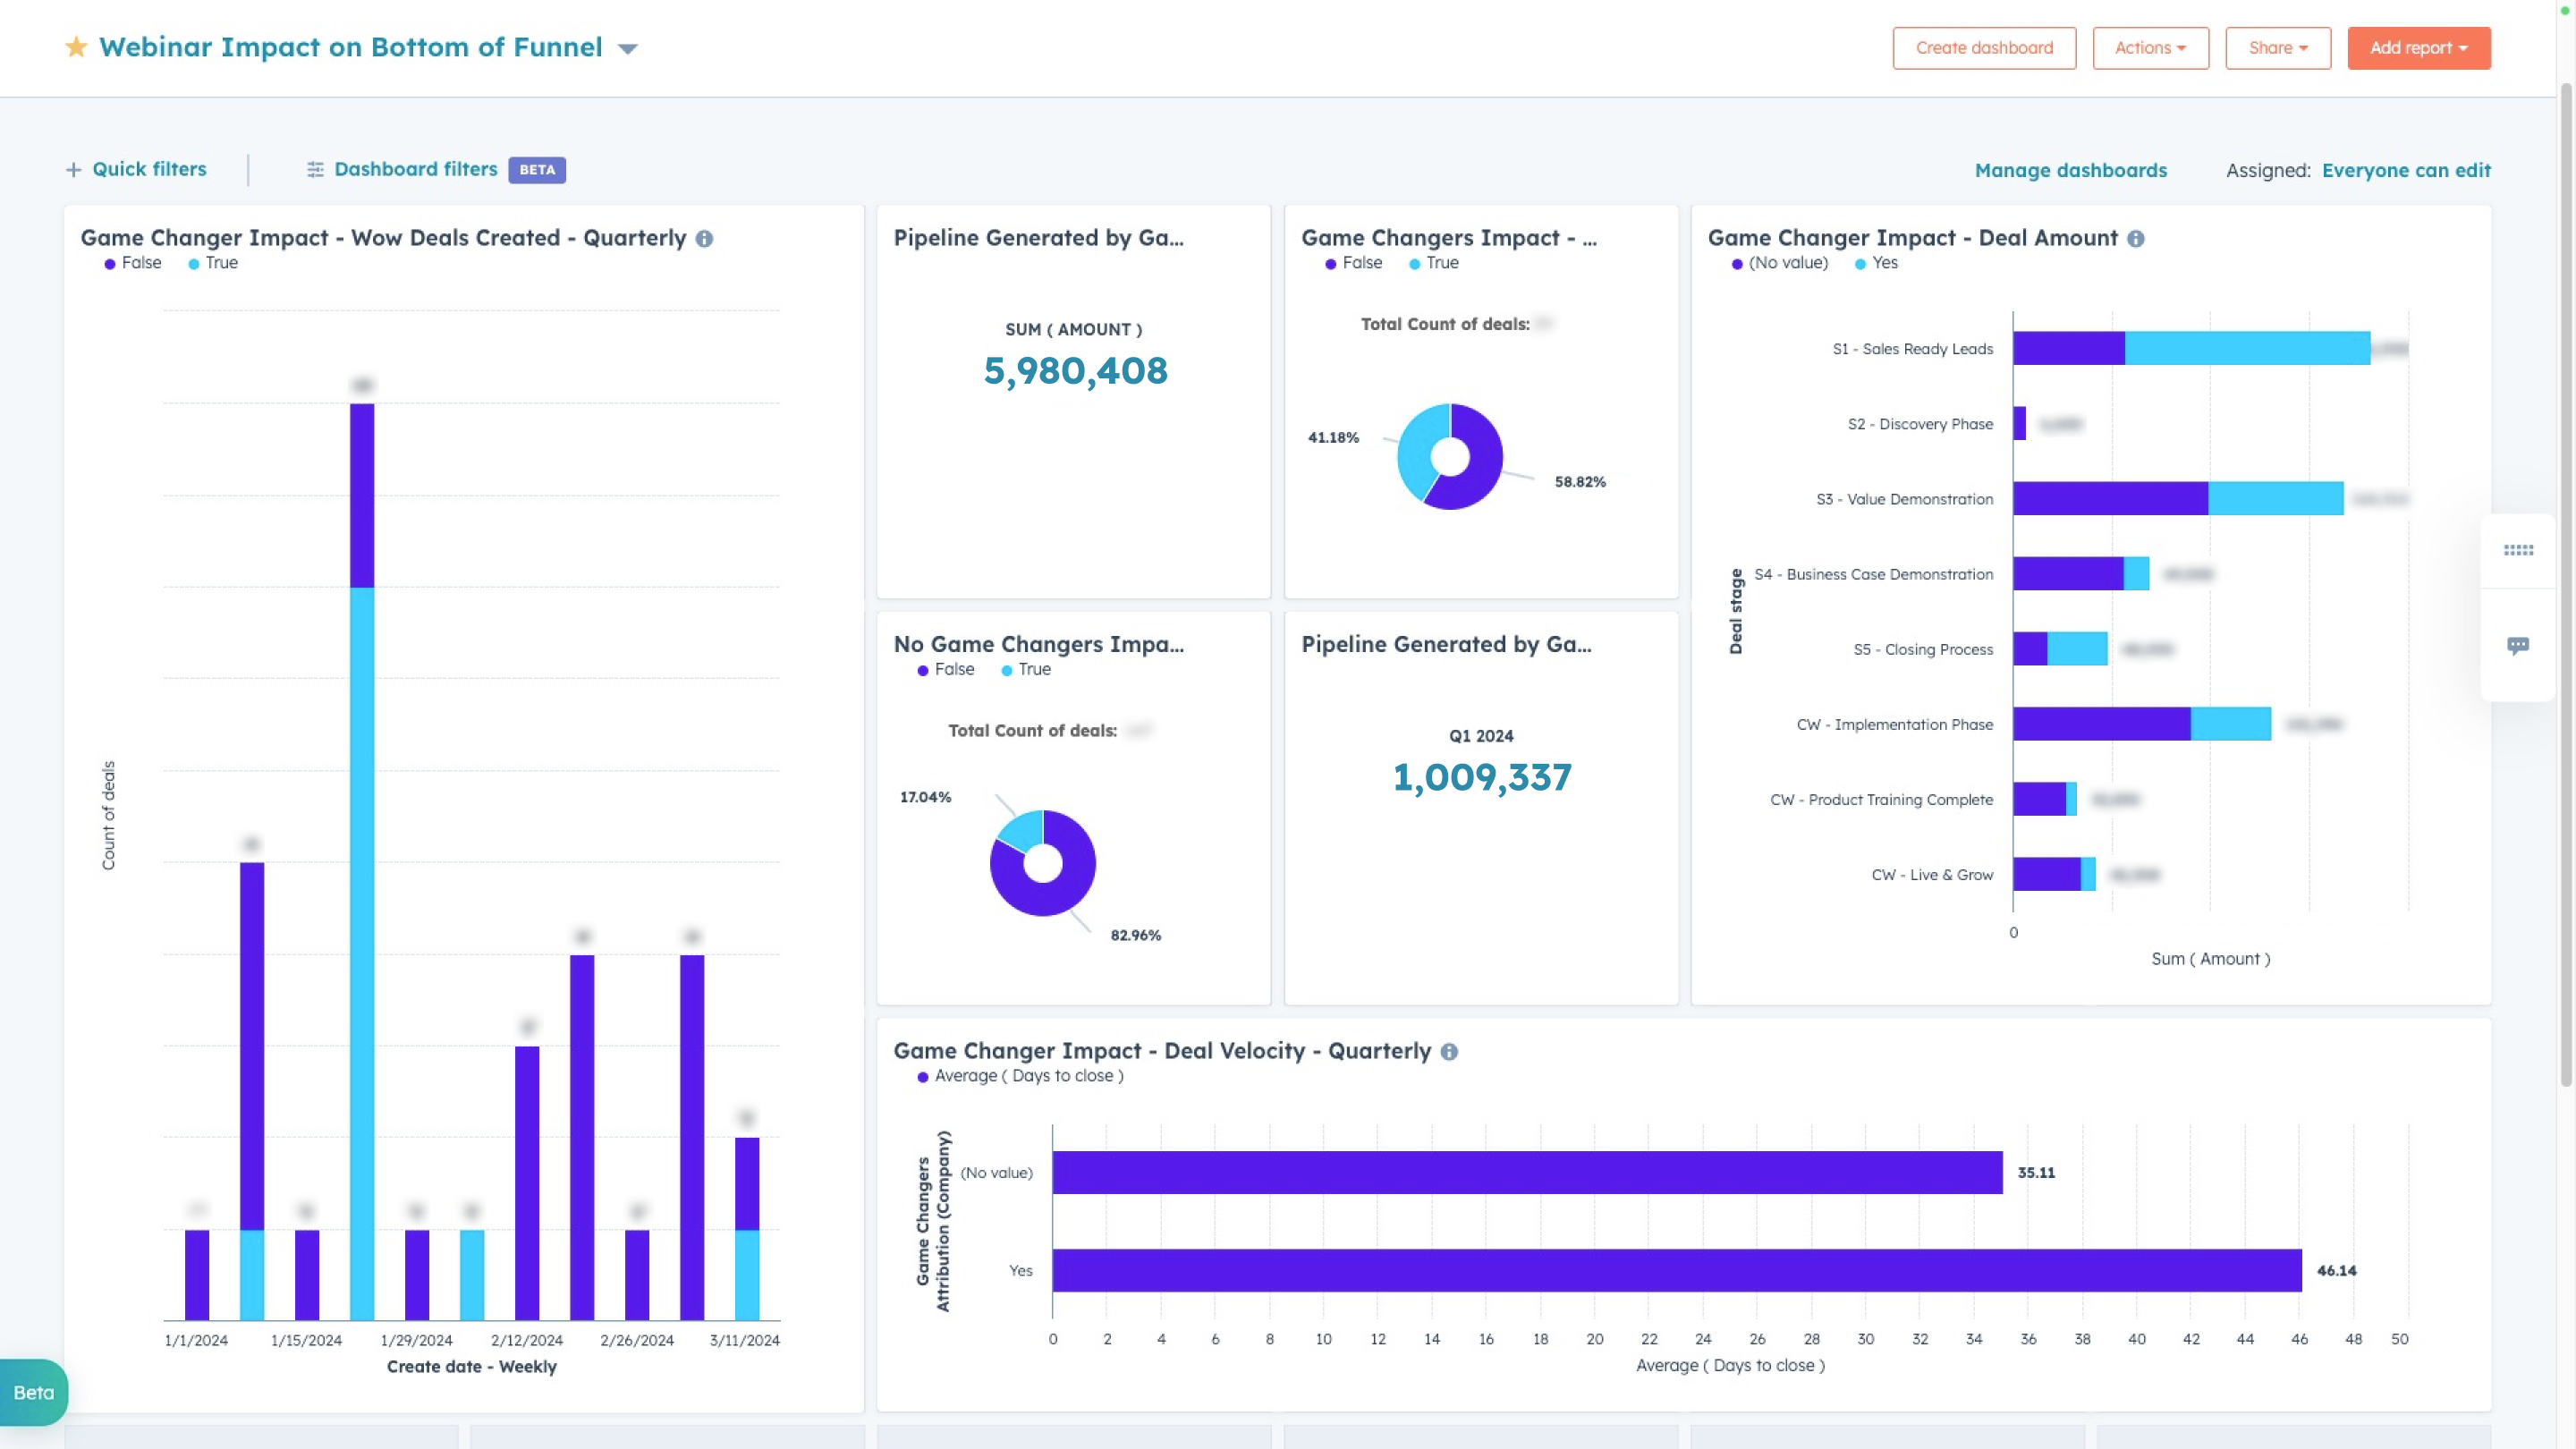Open the Manage dashboards page
This screenshot has width=2576, height=1449.
click(x=2070, y=170)
